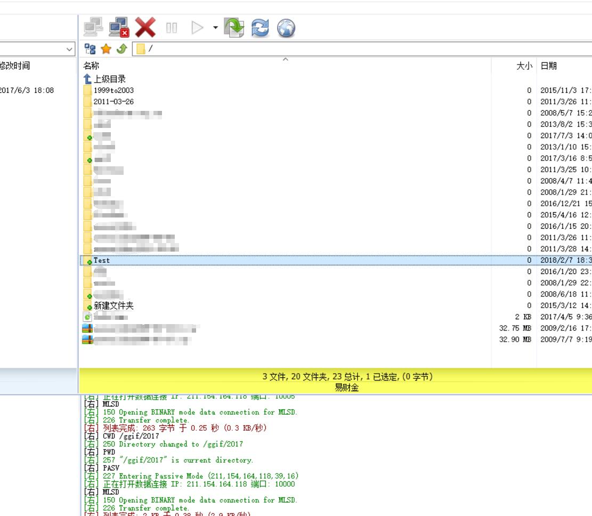Click the pause transfer icon
This screenshot has width=592, height=516.
pos(172,28)
